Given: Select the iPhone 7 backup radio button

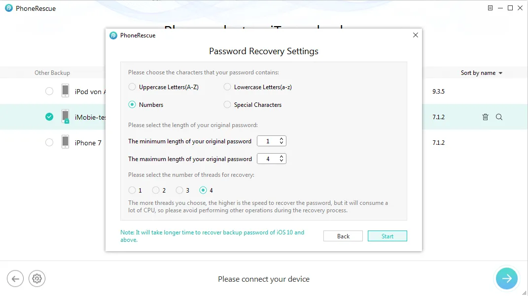Looking at the screenshot, I should tap(49, 143).
